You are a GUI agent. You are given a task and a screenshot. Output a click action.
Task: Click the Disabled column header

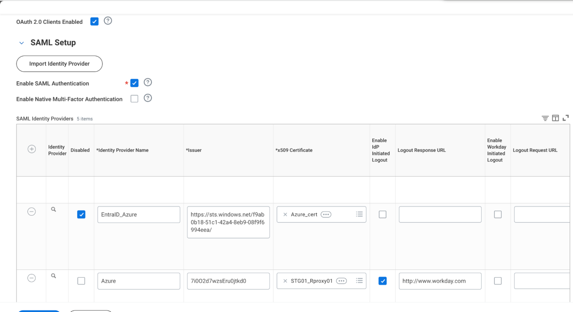pos(80,150)
